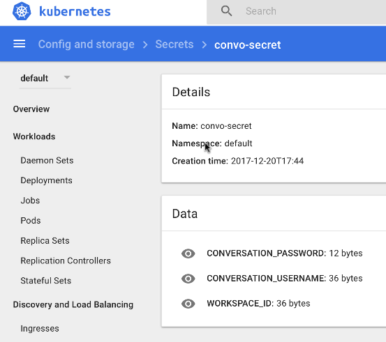View Pods in the sidebar
The image size is (386, 342).
click(31, 221)
